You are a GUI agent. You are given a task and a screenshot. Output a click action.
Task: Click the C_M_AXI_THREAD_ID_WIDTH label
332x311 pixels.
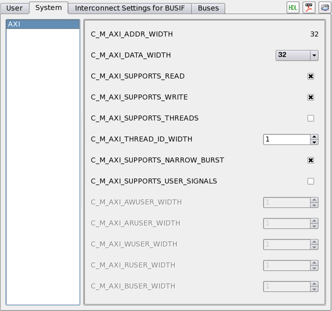click(x=141, y=139)
